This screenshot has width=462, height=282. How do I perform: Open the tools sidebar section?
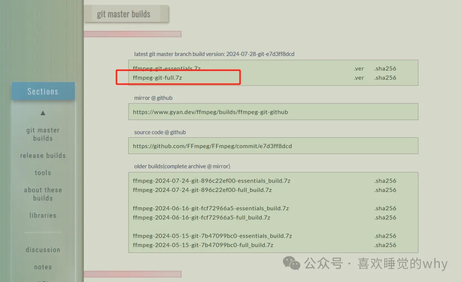[43, 173]
